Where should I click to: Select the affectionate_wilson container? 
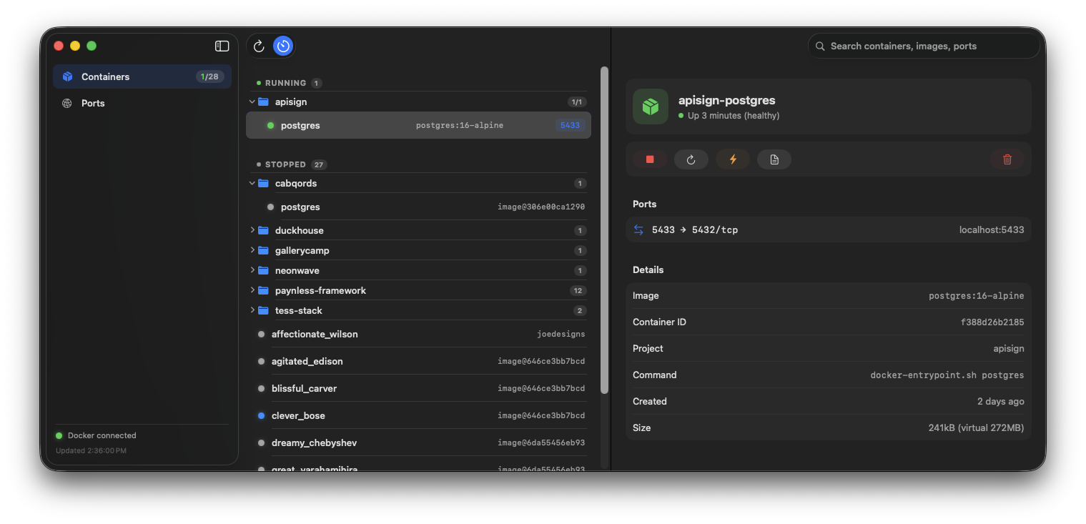pos(418,334)
